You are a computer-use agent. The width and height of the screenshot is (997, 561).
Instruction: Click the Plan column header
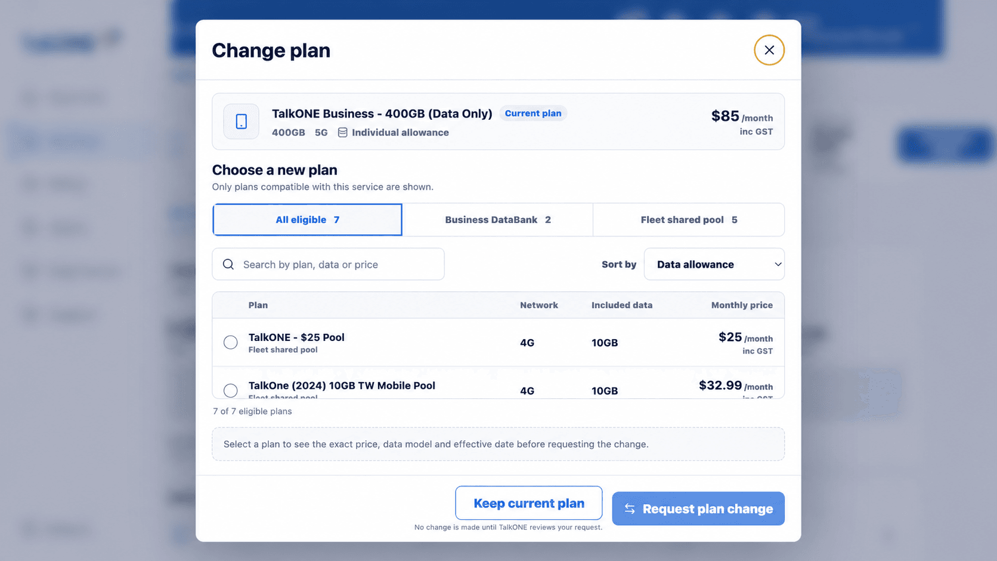point(258,305)
